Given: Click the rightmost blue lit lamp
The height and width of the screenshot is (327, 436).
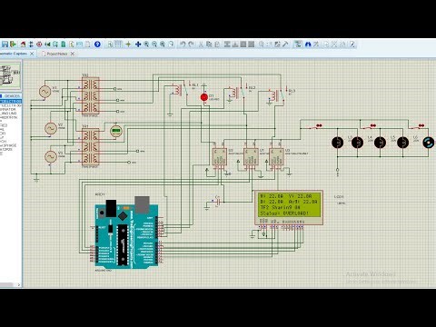Looking at the screenshot, I should click(429, 143).
